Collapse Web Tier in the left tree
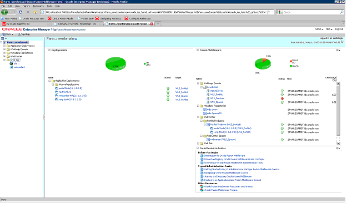The width and height of the screenshot is (347, 203). click(x=4, y=60)
